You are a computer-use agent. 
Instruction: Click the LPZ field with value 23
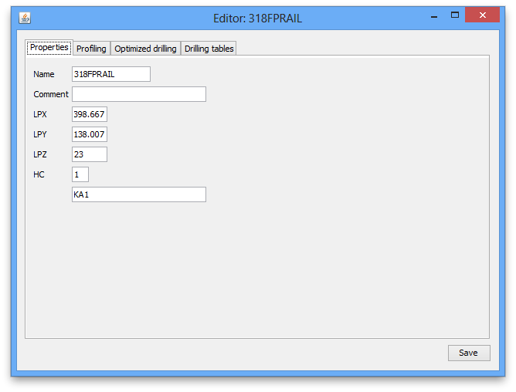(x=90, y=154)
